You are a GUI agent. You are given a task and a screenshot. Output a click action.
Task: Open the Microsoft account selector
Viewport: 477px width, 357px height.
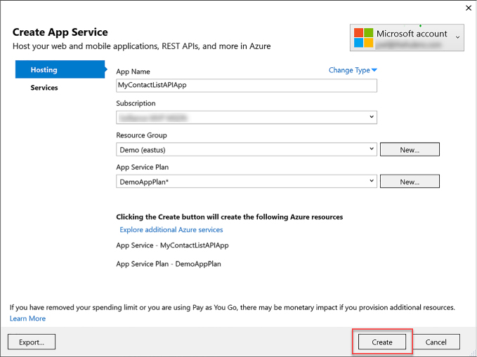click(407, 38)
